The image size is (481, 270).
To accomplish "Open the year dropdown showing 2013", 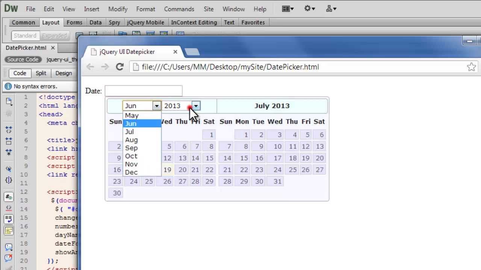I will point(181,106).
